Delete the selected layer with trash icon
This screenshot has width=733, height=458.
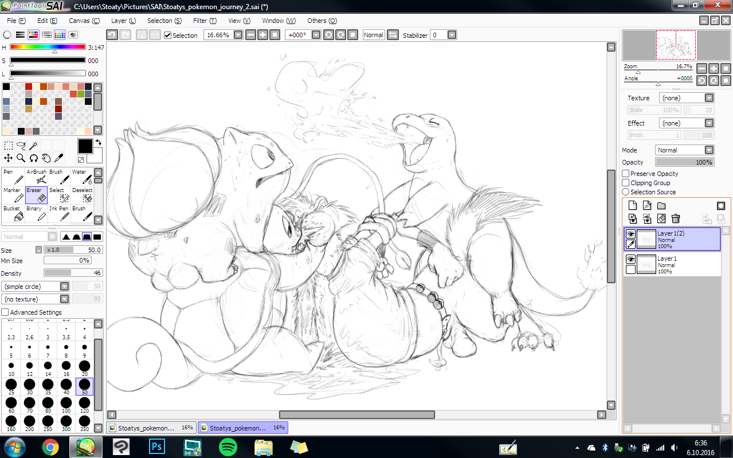click(x=676, y=218)
